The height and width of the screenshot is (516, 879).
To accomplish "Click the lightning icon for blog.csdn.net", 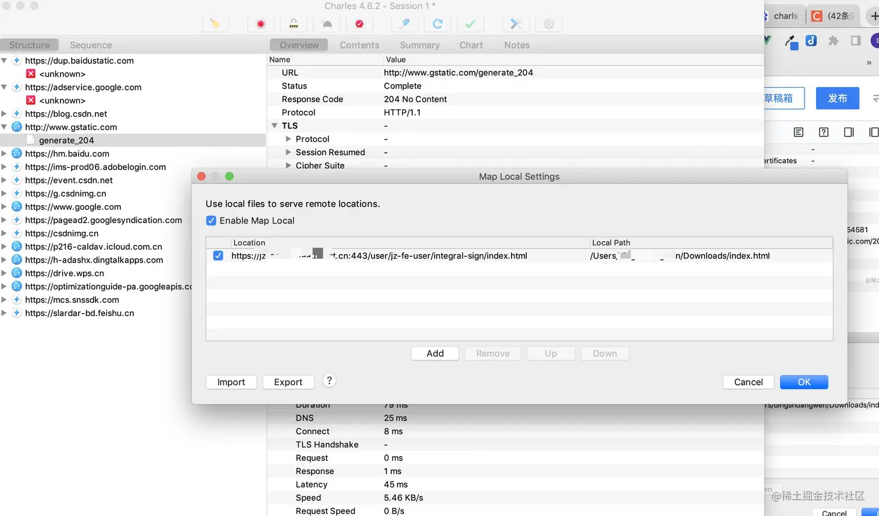I will 17,114.
